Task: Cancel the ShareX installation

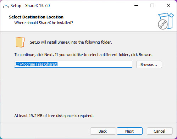Action: (160, 131)
